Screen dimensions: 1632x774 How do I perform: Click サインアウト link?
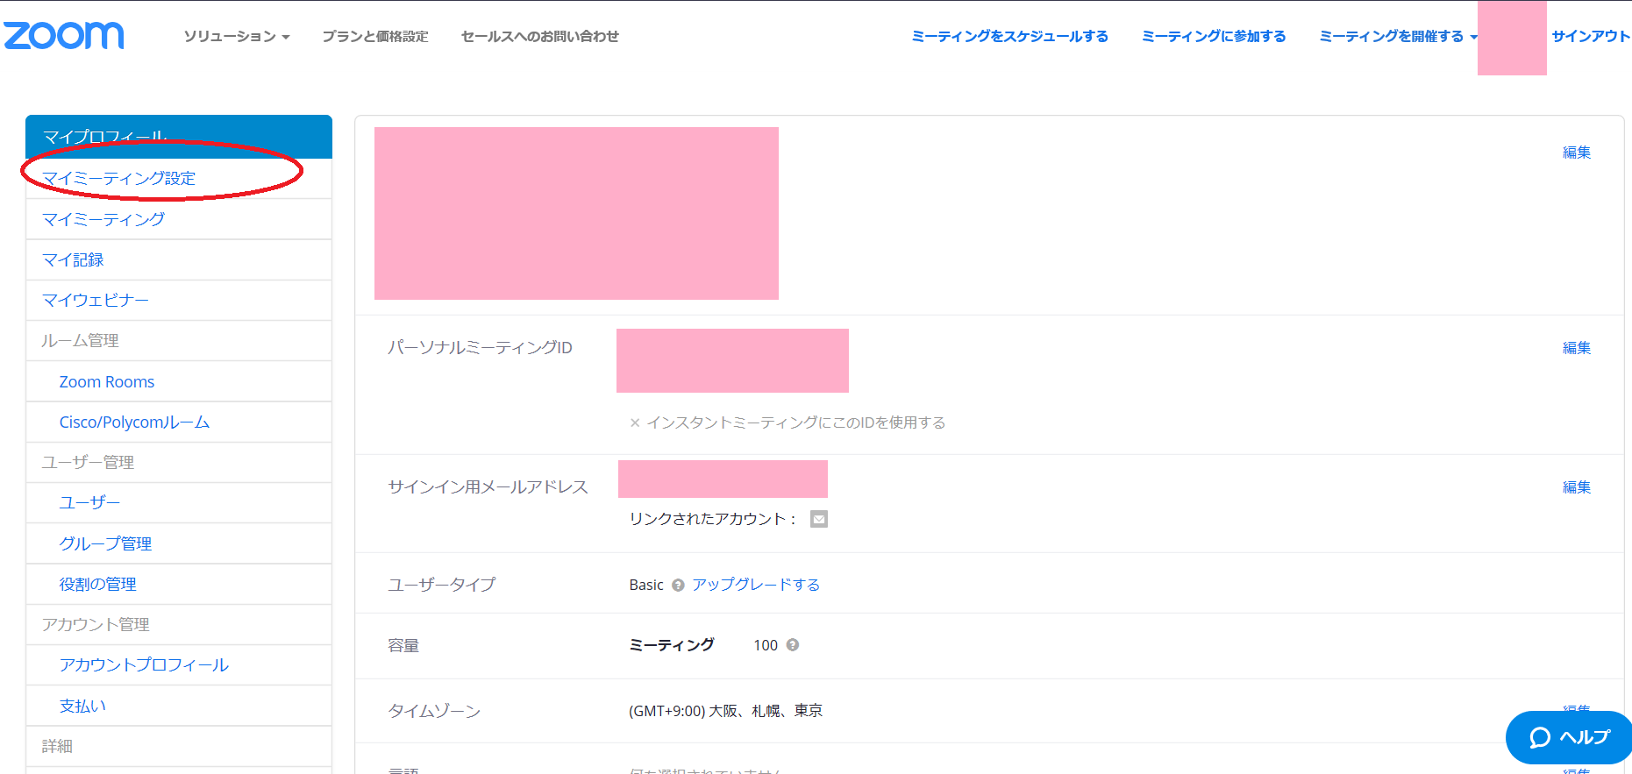[x=1590, y=37]
